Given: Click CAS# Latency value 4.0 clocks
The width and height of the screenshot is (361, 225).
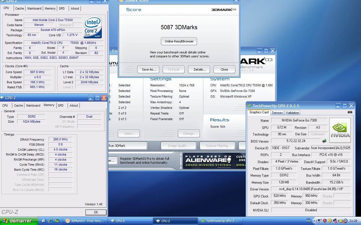Looking at the screenshot, I should 61,149.
